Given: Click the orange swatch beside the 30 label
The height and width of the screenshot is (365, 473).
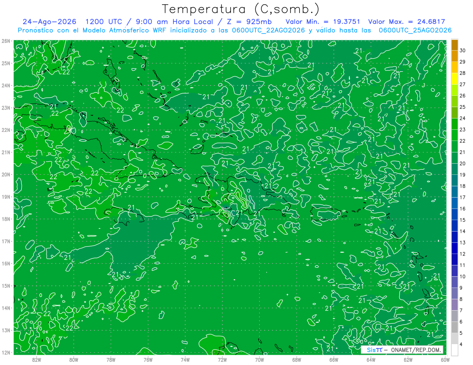Looking at the screenshot, I should pos(454,45).
